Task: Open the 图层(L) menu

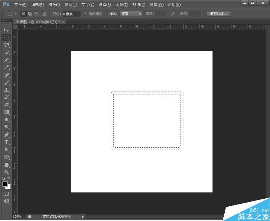Action: (x=71, y=5)
